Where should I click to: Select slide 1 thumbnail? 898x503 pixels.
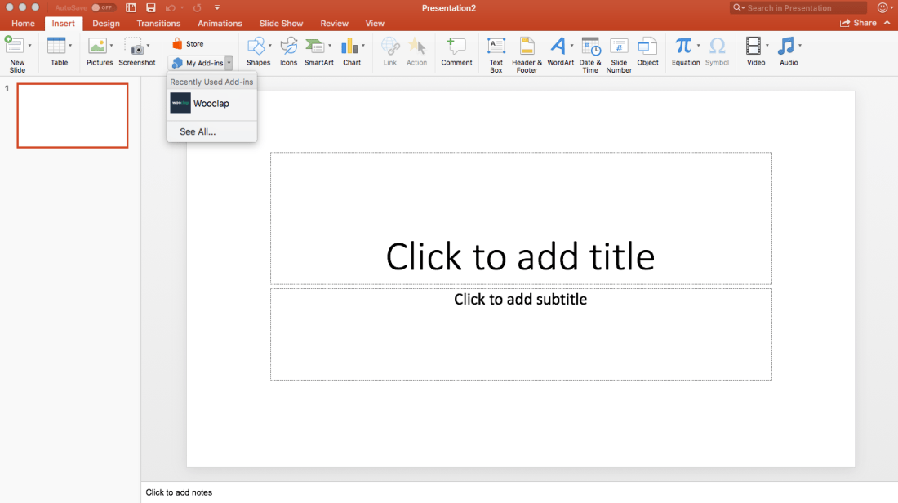point(73,115)
